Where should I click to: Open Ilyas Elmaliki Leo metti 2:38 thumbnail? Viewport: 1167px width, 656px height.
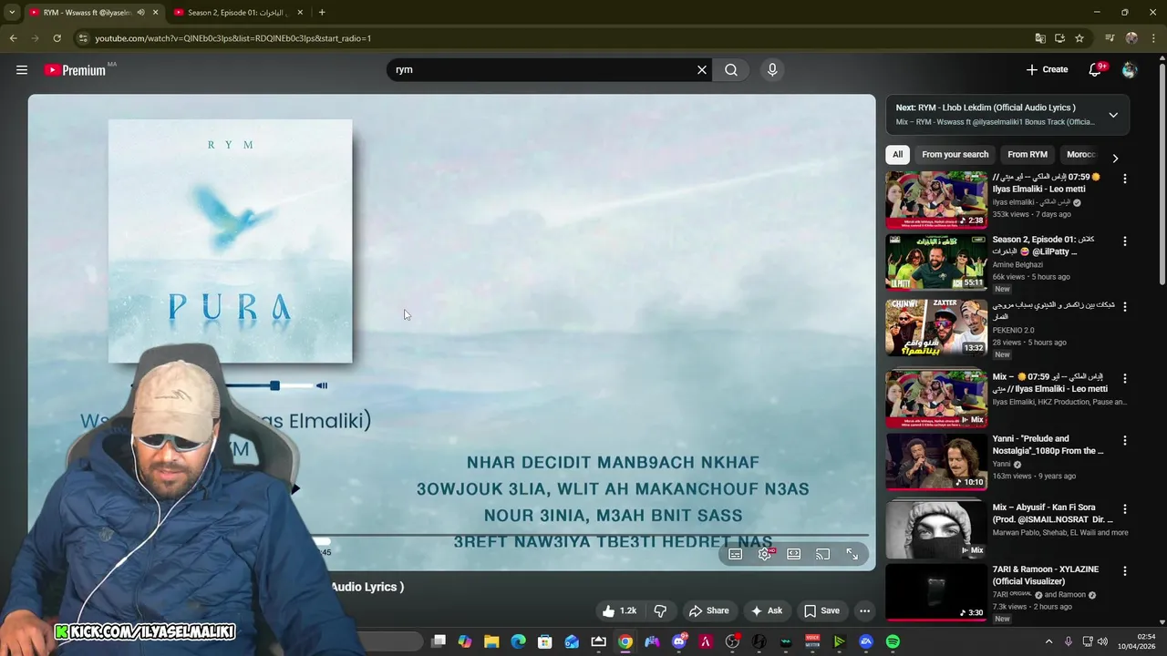936,200
